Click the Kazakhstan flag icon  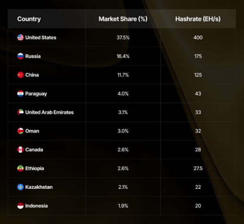20,187
